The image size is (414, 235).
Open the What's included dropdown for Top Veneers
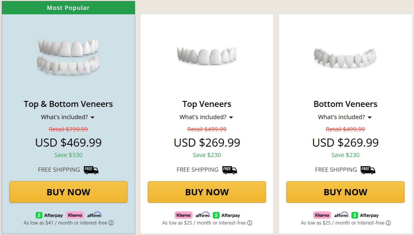(206, 117)
